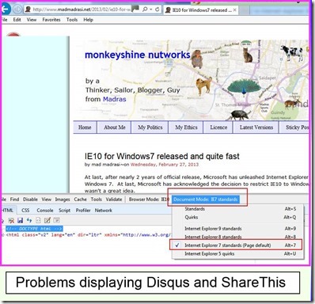Toggle Compatibility View icon in address bar
The image size is (315, 304).
coord(135,9)
